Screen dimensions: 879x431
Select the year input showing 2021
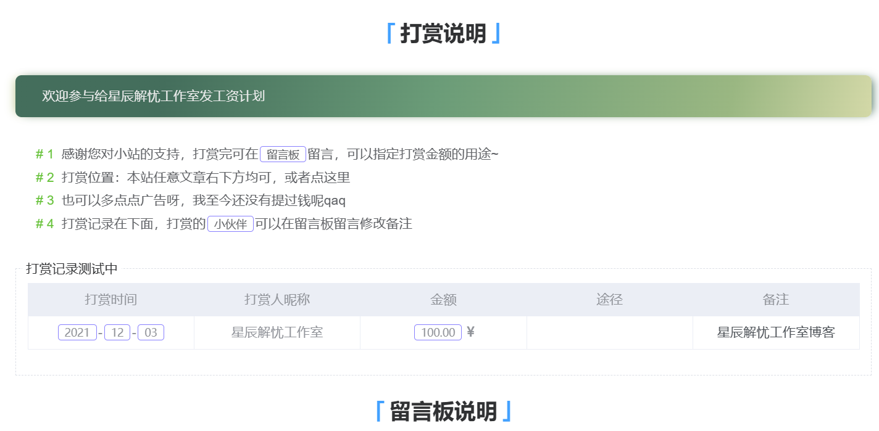(78, 332)
